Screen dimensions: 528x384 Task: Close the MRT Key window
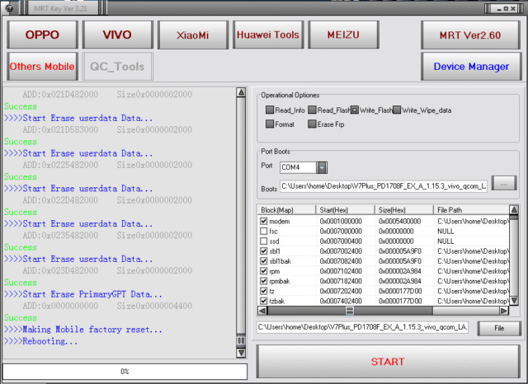(513, 9)
